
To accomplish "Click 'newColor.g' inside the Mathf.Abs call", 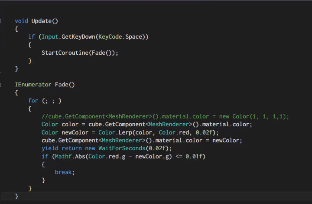I will tap(152, 156).
